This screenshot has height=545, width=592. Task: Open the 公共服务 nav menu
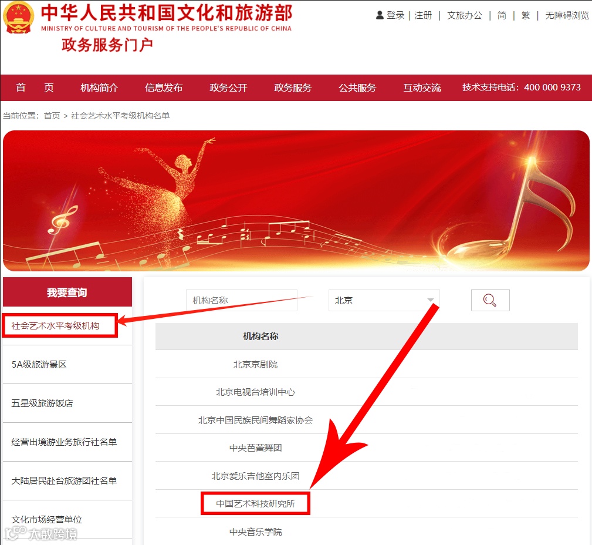(x=357, y=88)
